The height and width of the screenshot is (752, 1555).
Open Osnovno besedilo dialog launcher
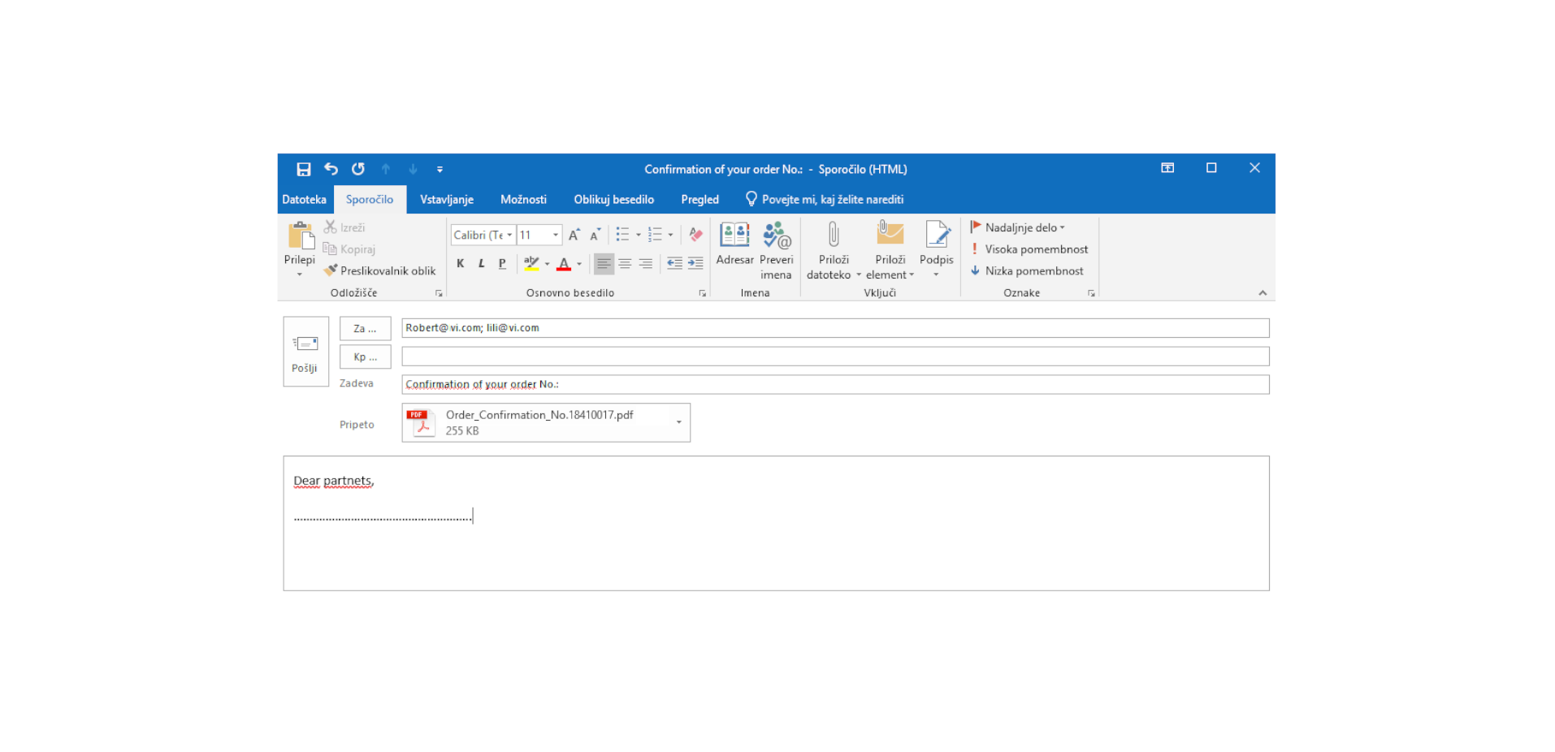[x=703, y=293]
